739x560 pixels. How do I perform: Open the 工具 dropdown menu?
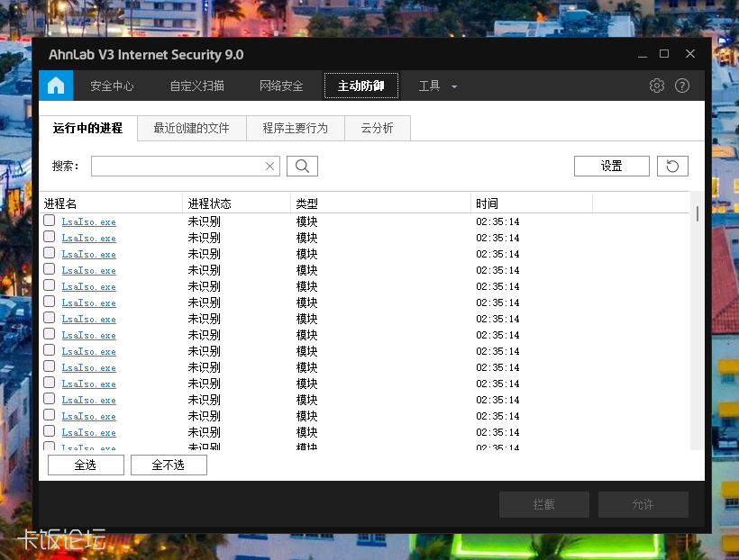[x=435, y=85]
